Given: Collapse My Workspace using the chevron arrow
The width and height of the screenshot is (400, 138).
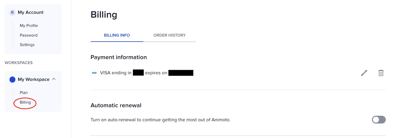Looking at the screenshot, I should pos(54,79).
